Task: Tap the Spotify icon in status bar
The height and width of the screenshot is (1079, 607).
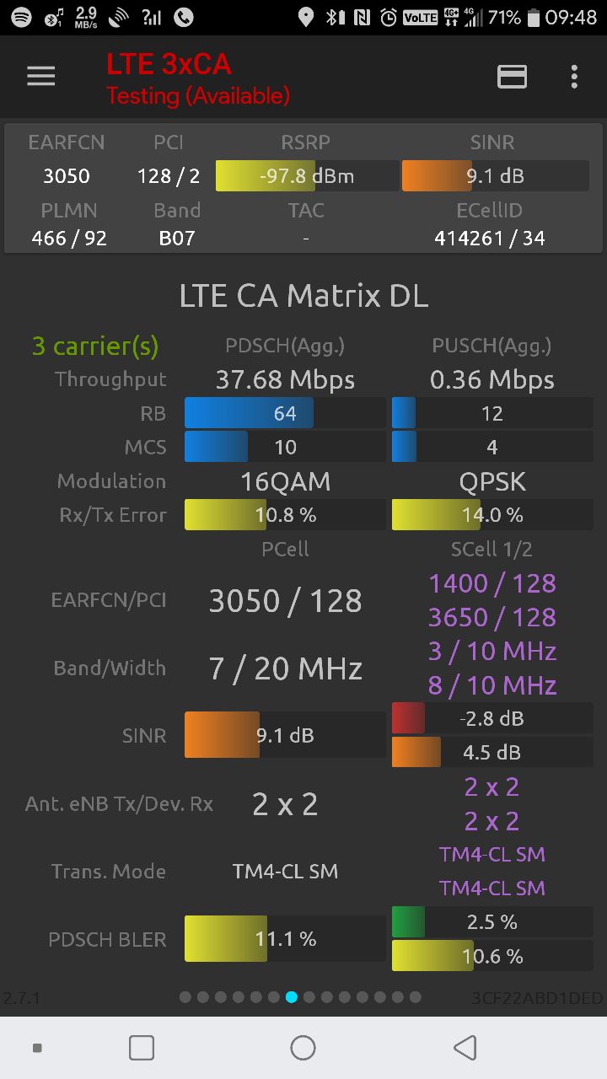Action: point(21,17)
